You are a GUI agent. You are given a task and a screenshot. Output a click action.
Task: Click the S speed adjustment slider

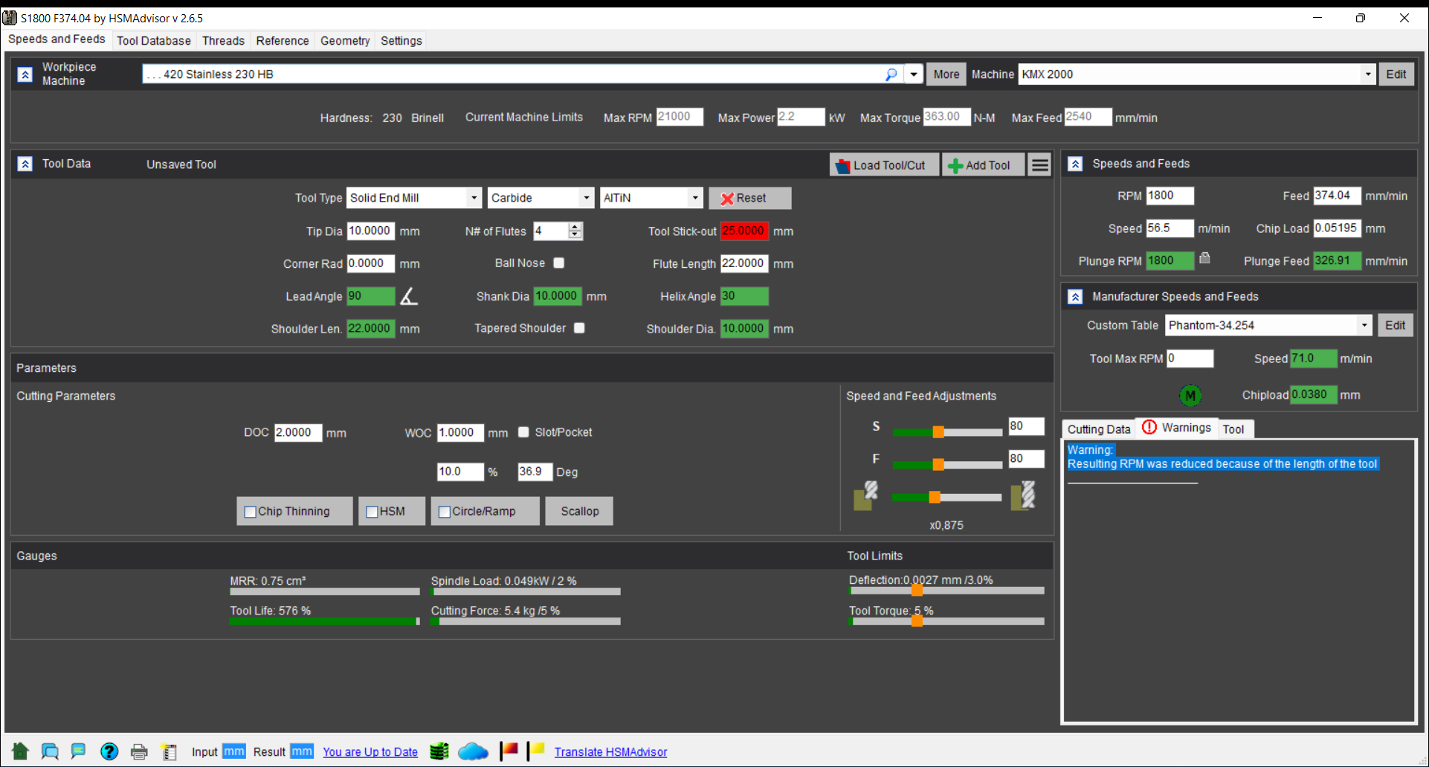[x=938, y=432]
